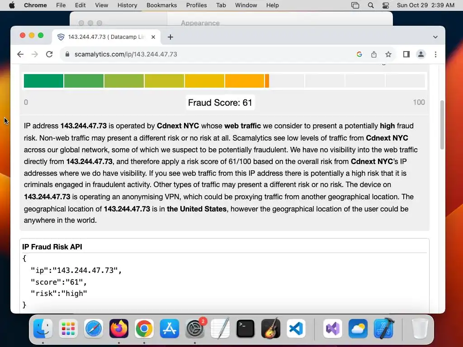Open the History menu
Image resolution: width=463 pixels, height=347 pixels.
point(127,5)
